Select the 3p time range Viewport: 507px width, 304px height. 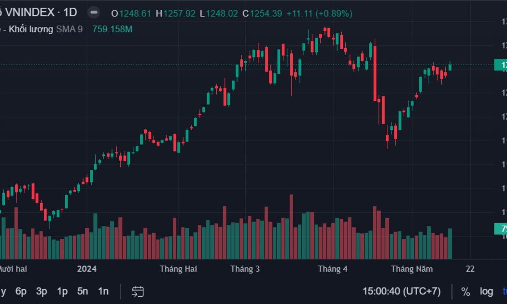[42, 291]
